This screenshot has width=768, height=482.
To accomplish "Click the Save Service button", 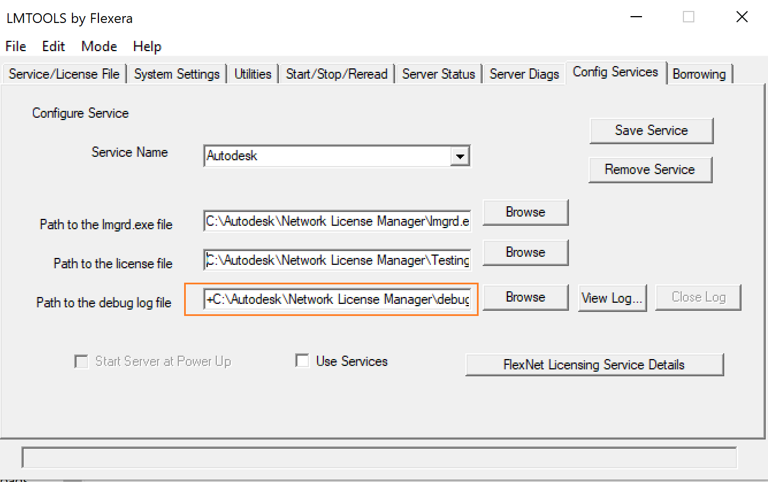I will (651, 130).
